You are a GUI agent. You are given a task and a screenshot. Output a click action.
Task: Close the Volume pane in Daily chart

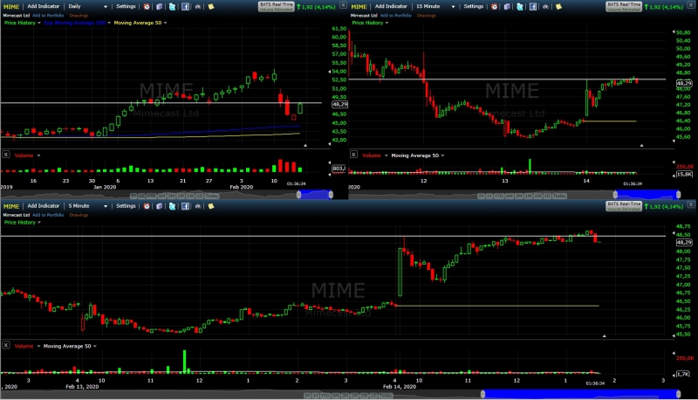tap(6, 155)
